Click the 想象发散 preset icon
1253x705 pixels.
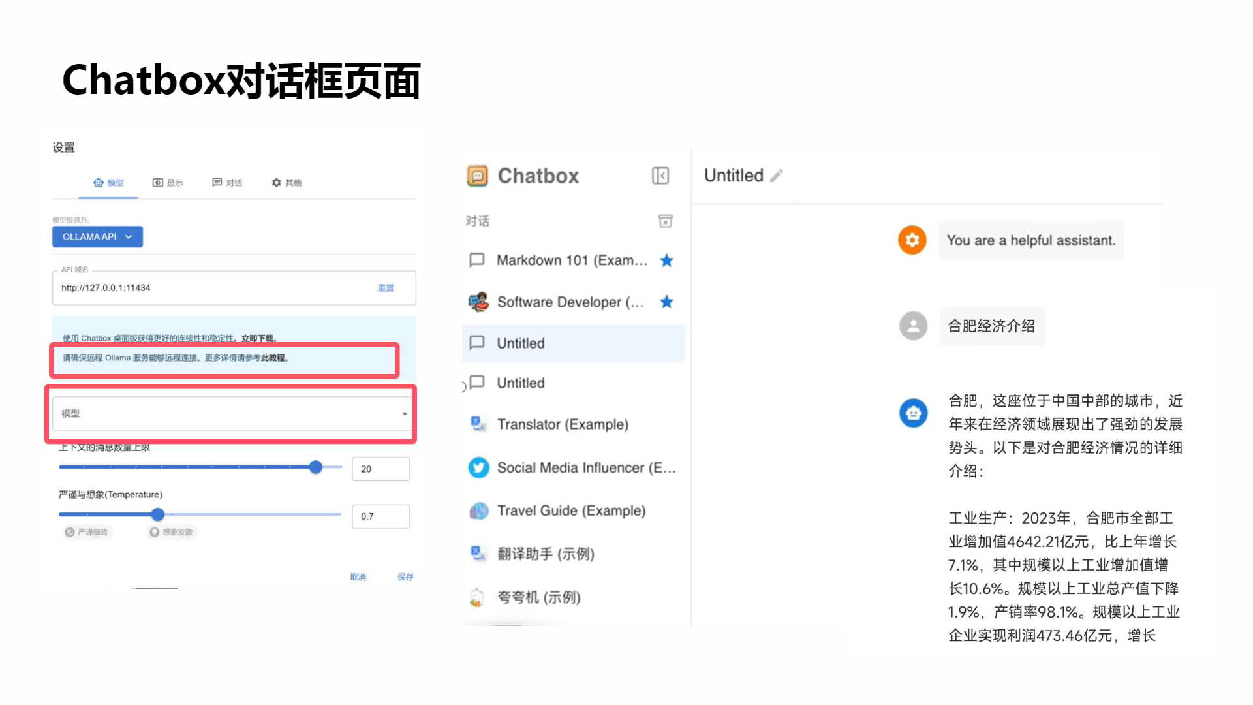[x=155, y=532]
